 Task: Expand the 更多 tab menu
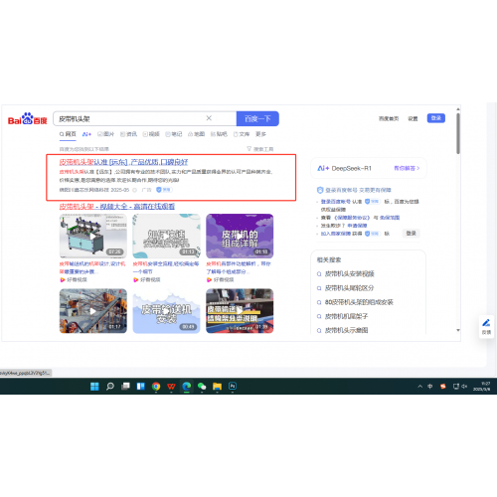pyautogui.click(x=260, y=134)
